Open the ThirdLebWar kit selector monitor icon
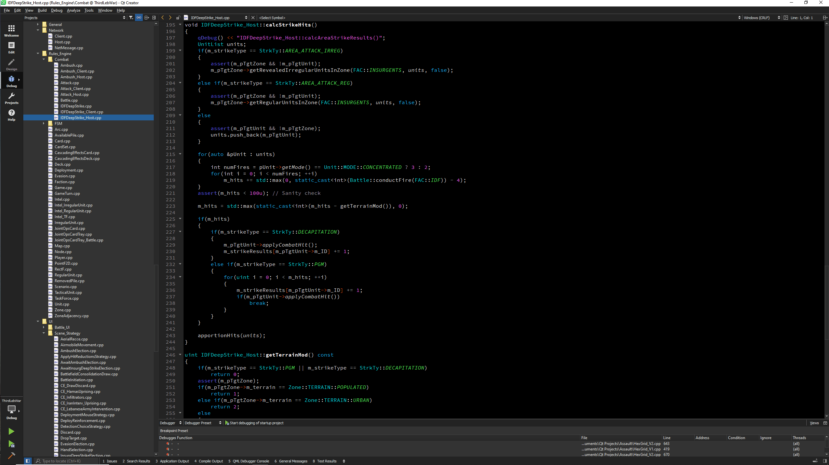Viewport: 829px width, 465px height. pos(11,409)
